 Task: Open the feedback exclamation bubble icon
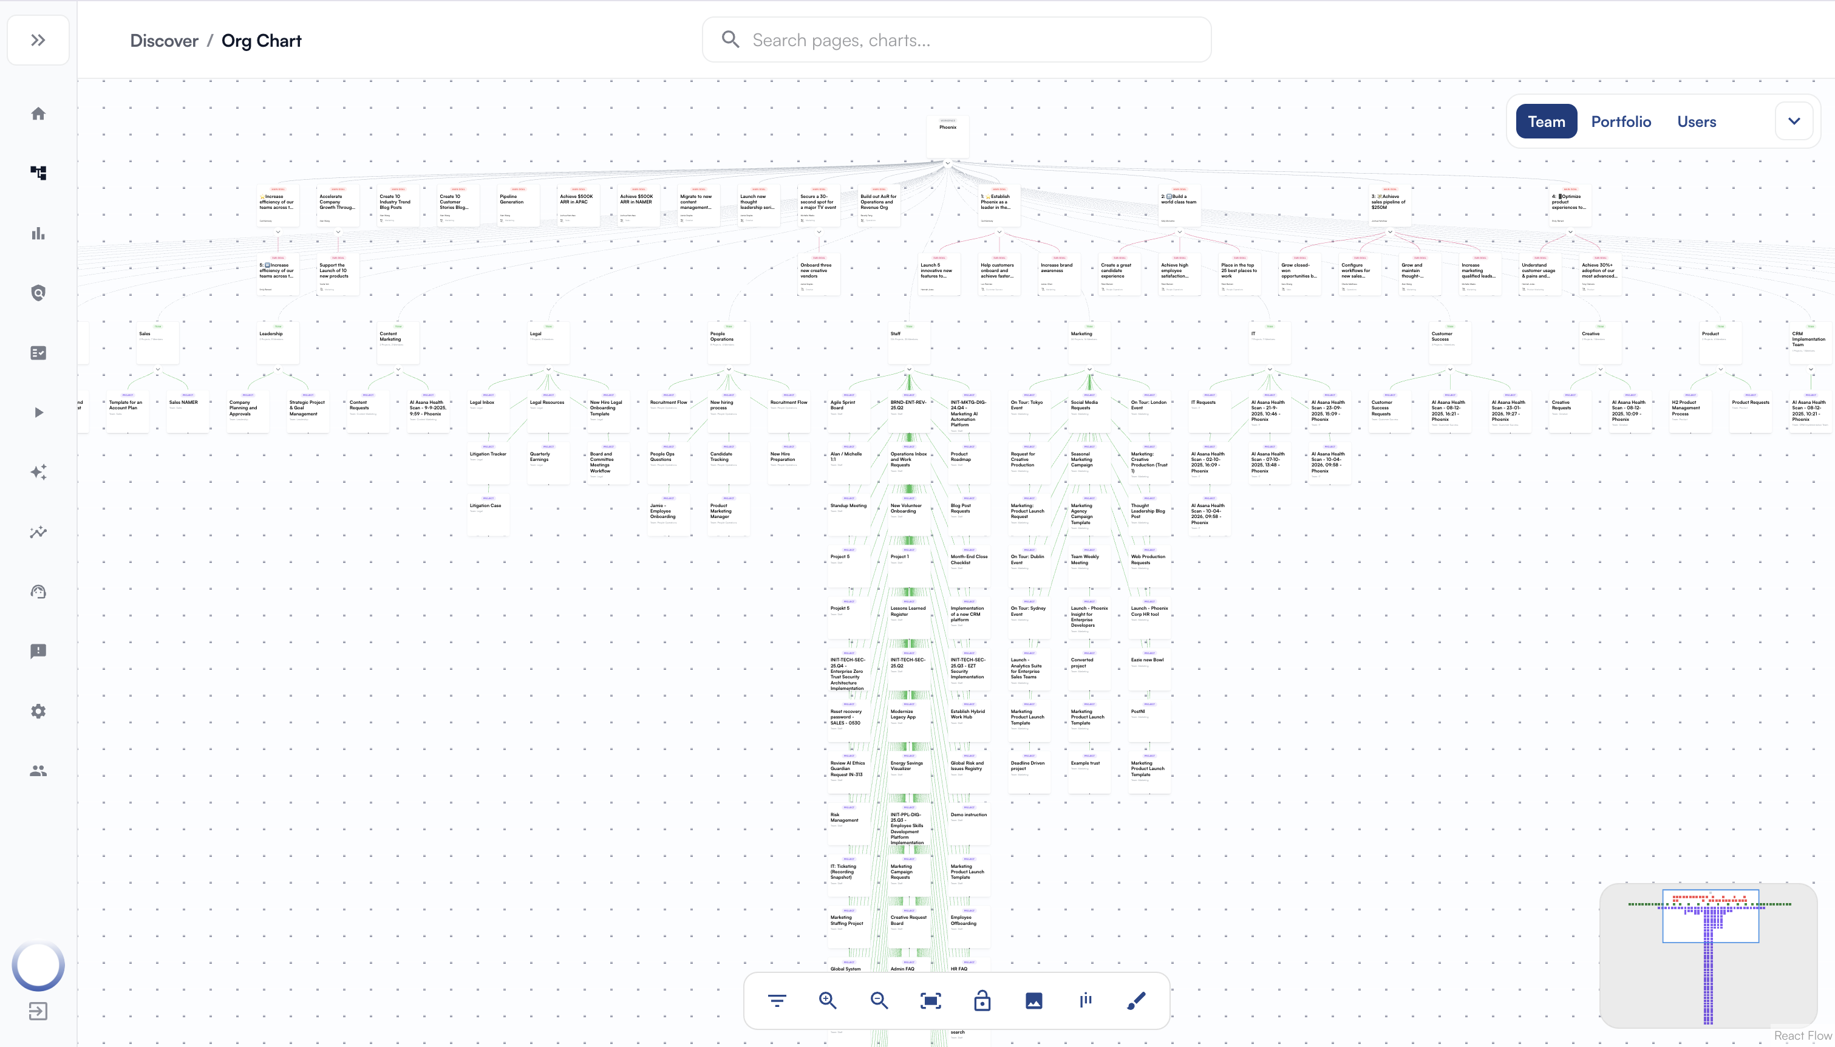click(38, 652)
